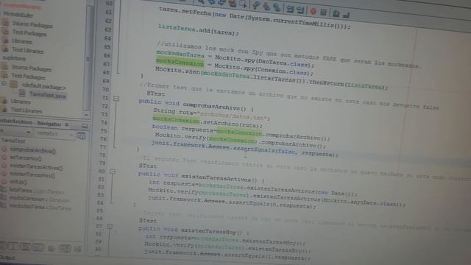This screenshot has width=471, height=265.
Task: Collapse the <default package> tree node
Action: point(4,83)
